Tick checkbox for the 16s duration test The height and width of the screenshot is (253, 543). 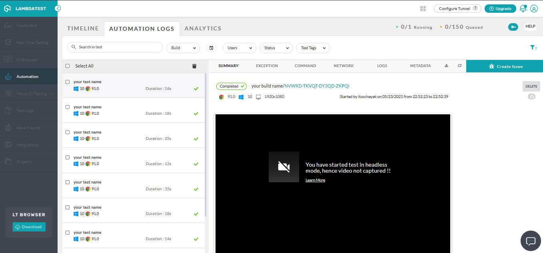click(x=68, y=82)
